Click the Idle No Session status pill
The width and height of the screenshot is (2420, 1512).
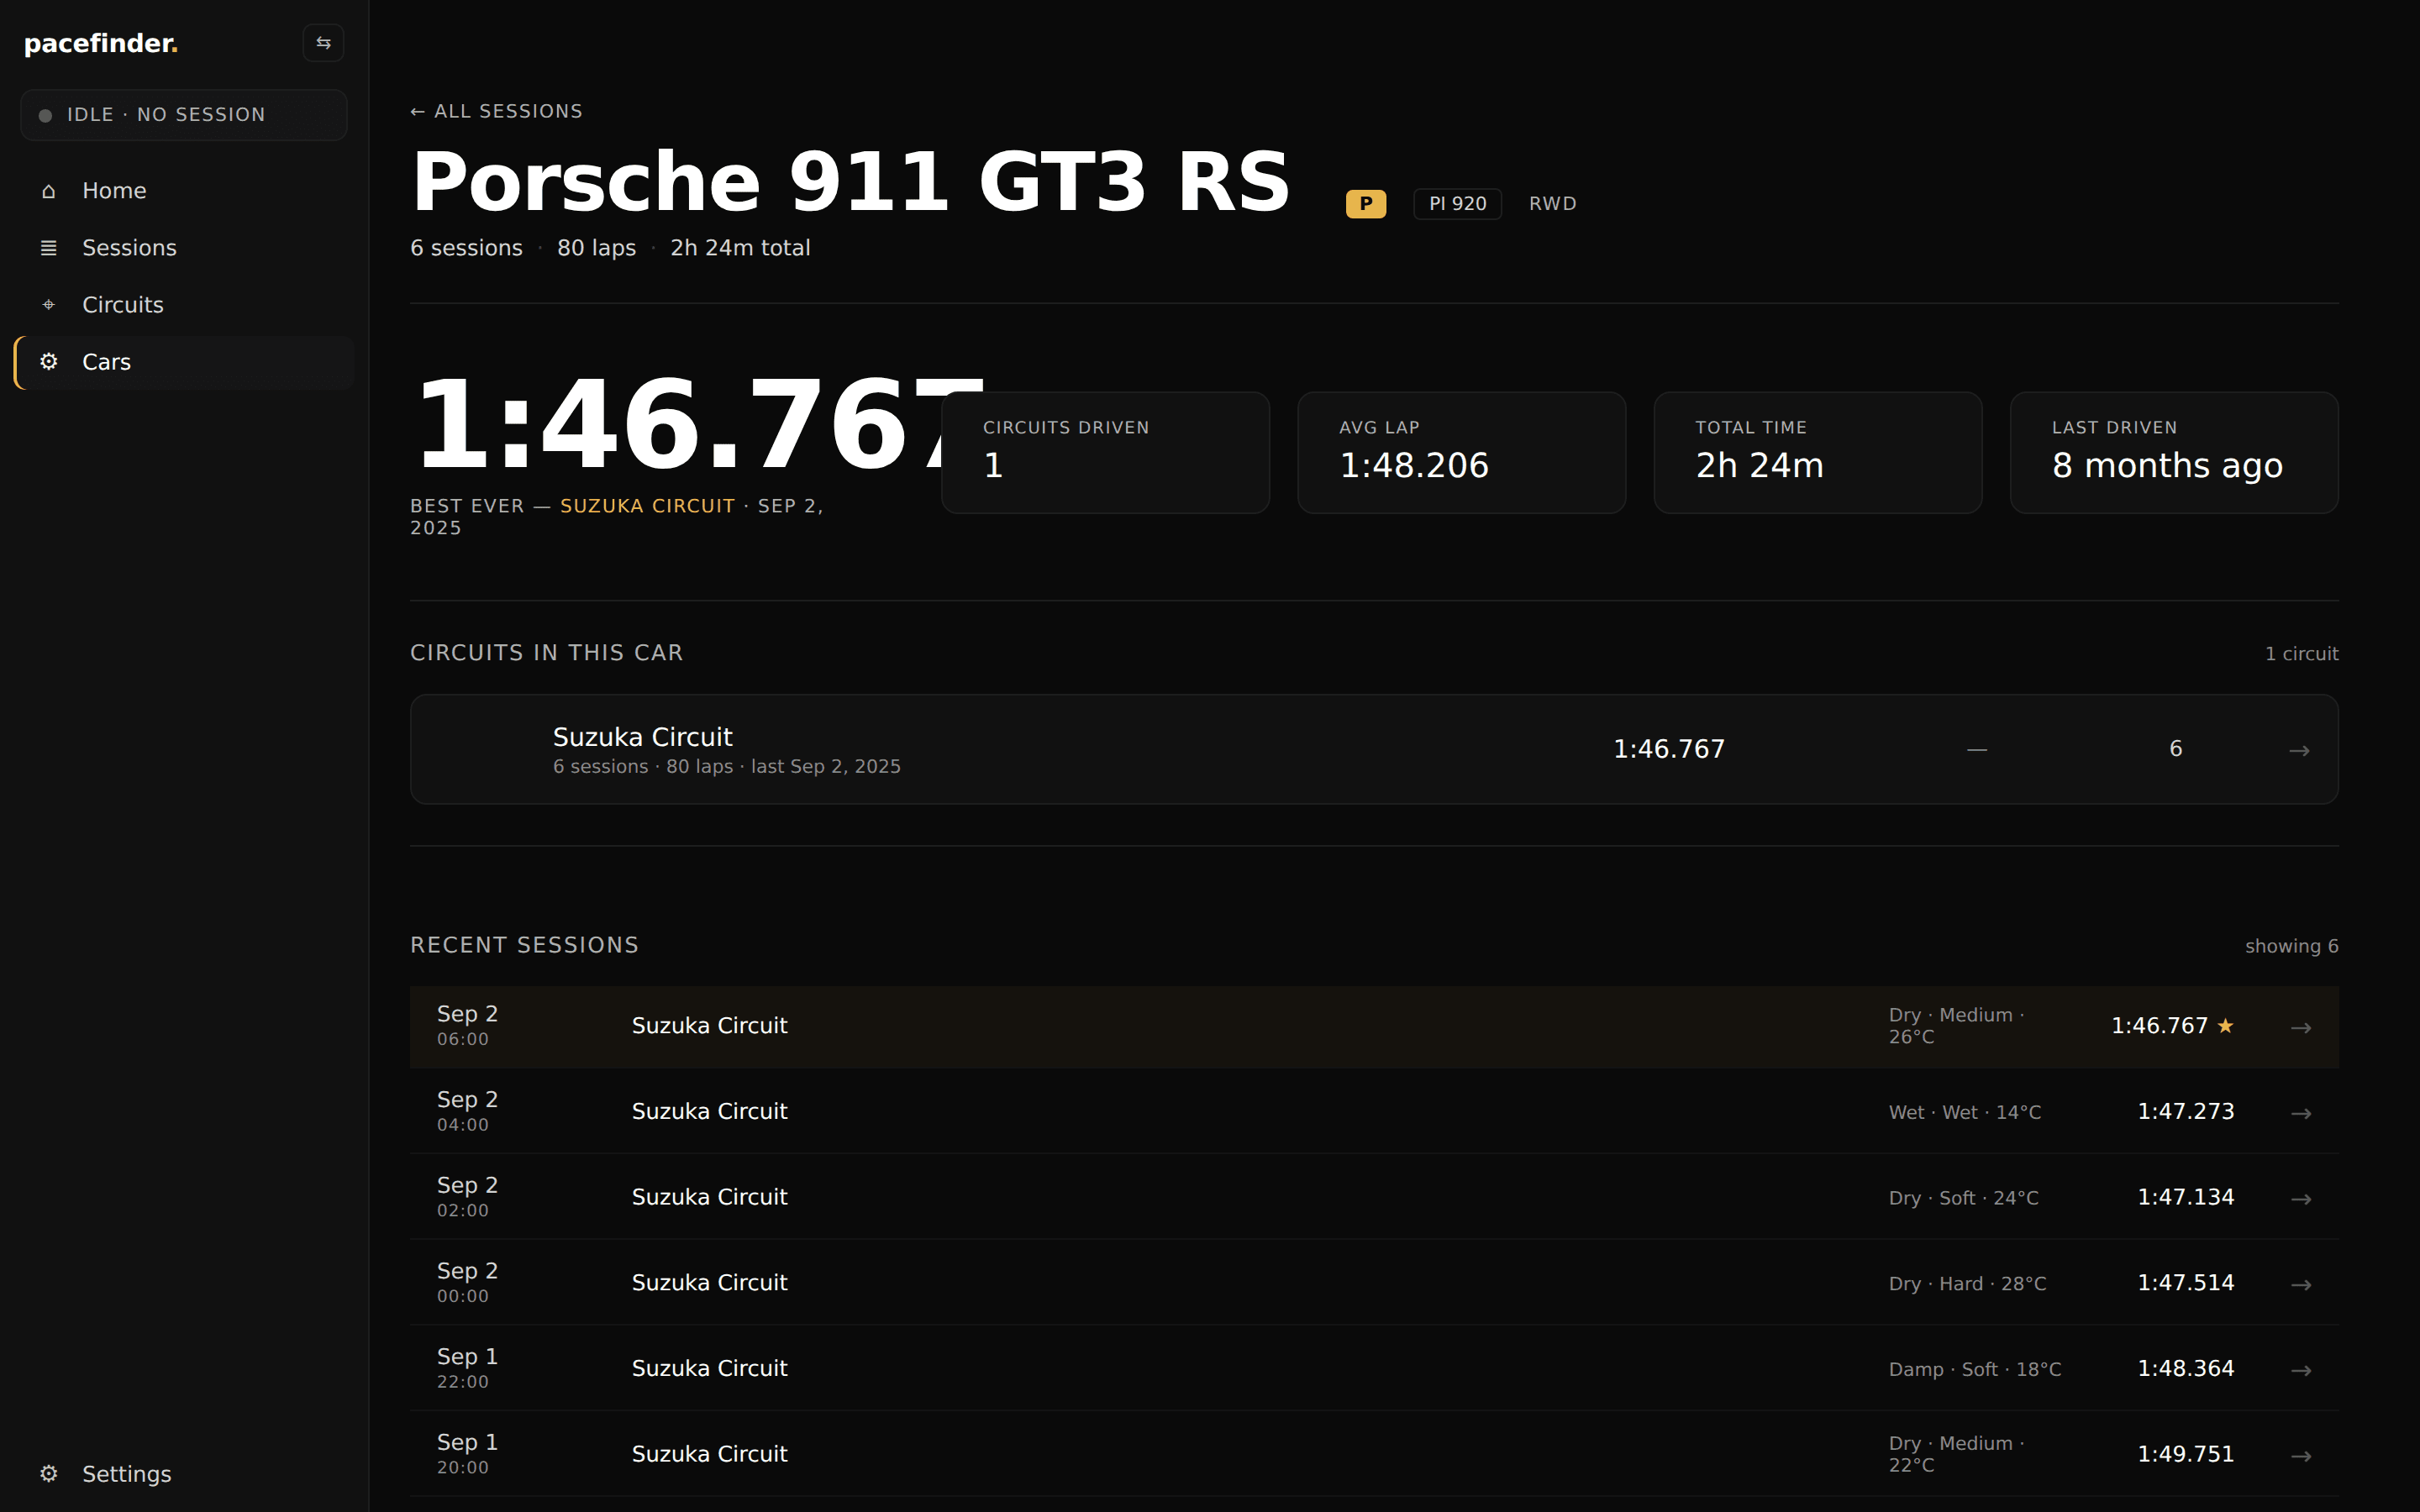(x=184, y=115)
